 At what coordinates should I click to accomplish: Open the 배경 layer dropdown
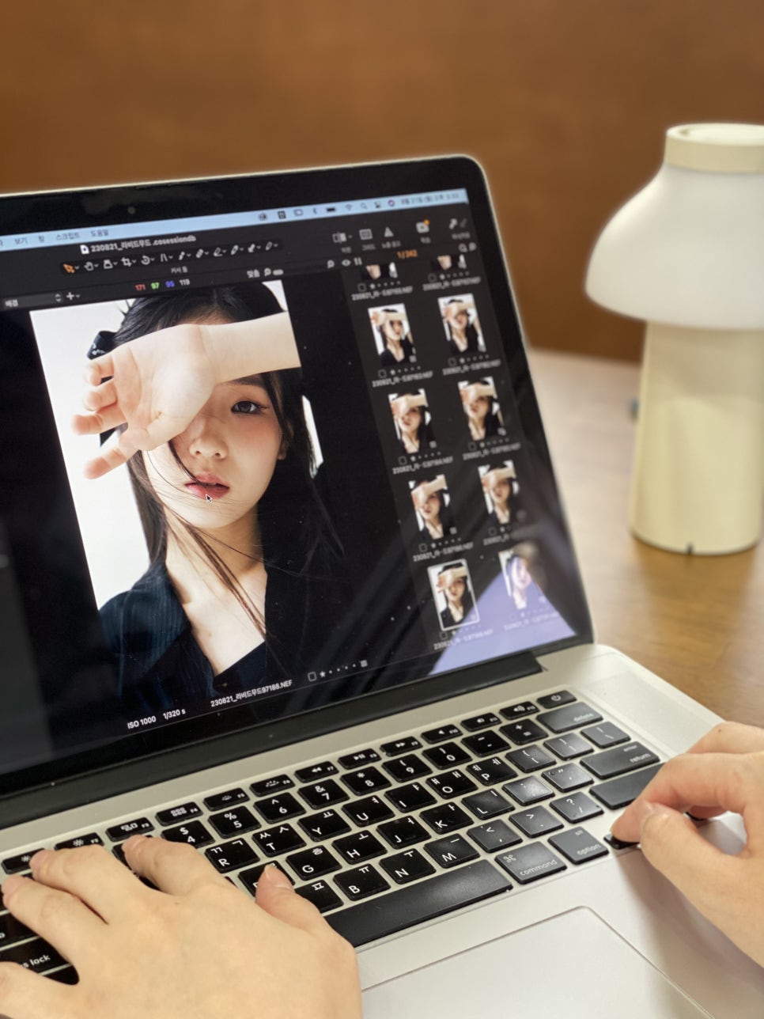31,301
